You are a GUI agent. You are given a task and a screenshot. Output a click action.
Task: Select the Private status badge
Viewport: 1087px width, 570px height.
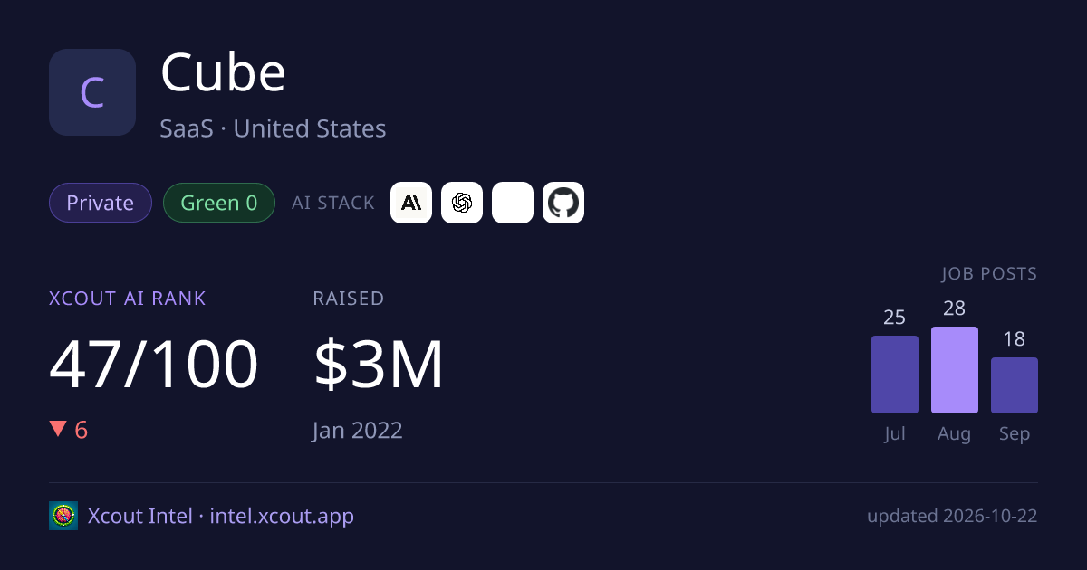pos(101,203)
